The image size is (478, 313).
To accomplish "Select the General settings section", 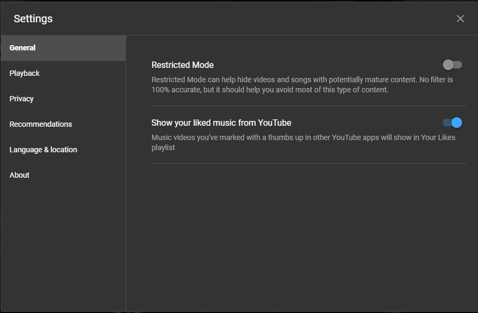I will (x=22, y=48).
